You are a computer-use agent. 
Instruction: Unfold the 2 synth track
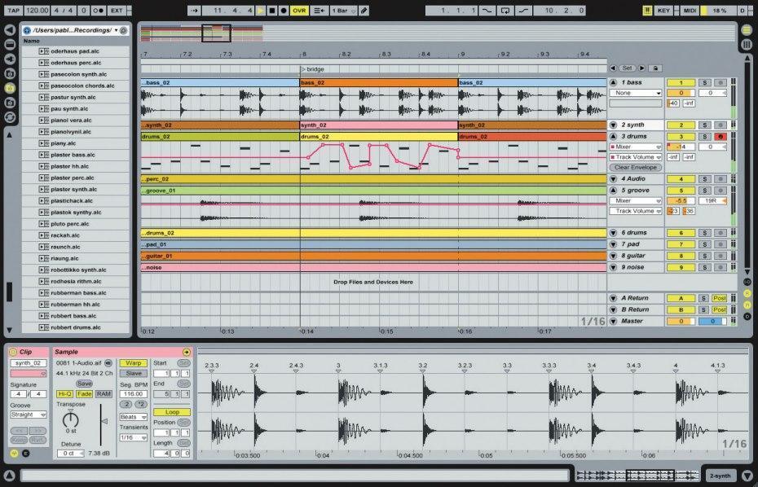pos(614,125)
